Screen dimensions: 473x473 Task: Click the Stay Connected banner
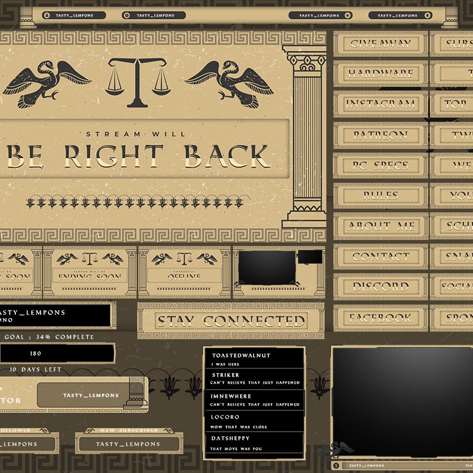[x=231, y=320]
